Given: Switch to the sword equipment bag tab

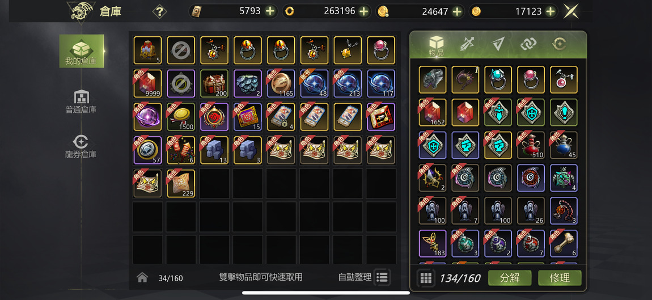Looking at the screenshot, I should coord(467,44).
